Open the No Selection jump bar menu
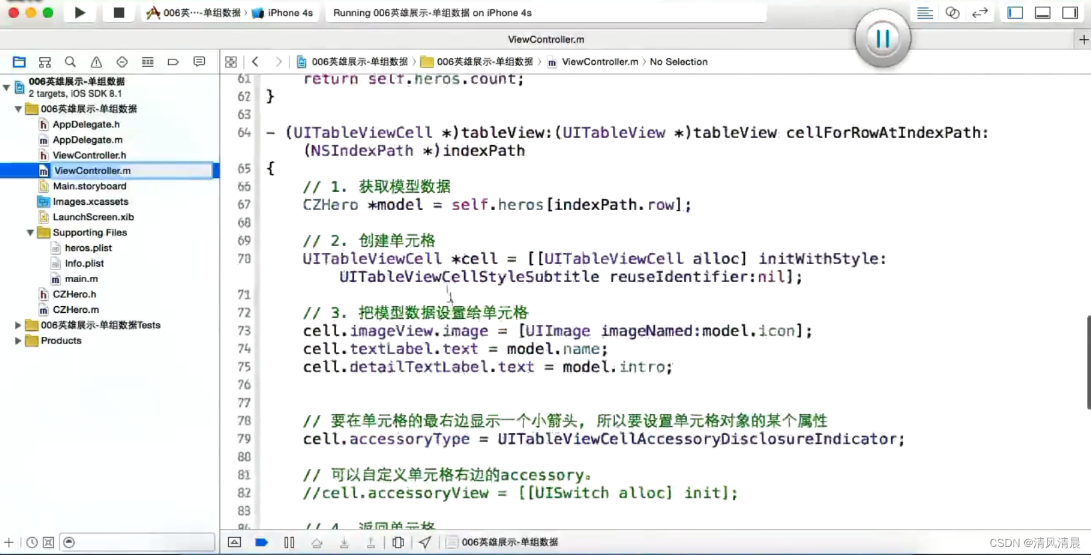The image size is (1091, 555). pos(678,62)
